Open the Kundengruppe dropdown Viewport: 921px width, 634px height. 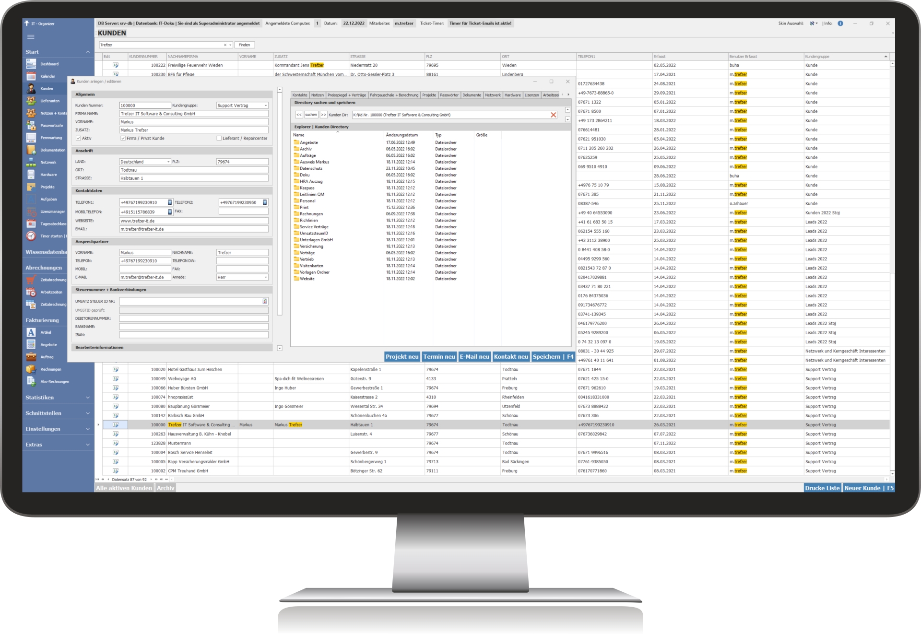[266, 106]
